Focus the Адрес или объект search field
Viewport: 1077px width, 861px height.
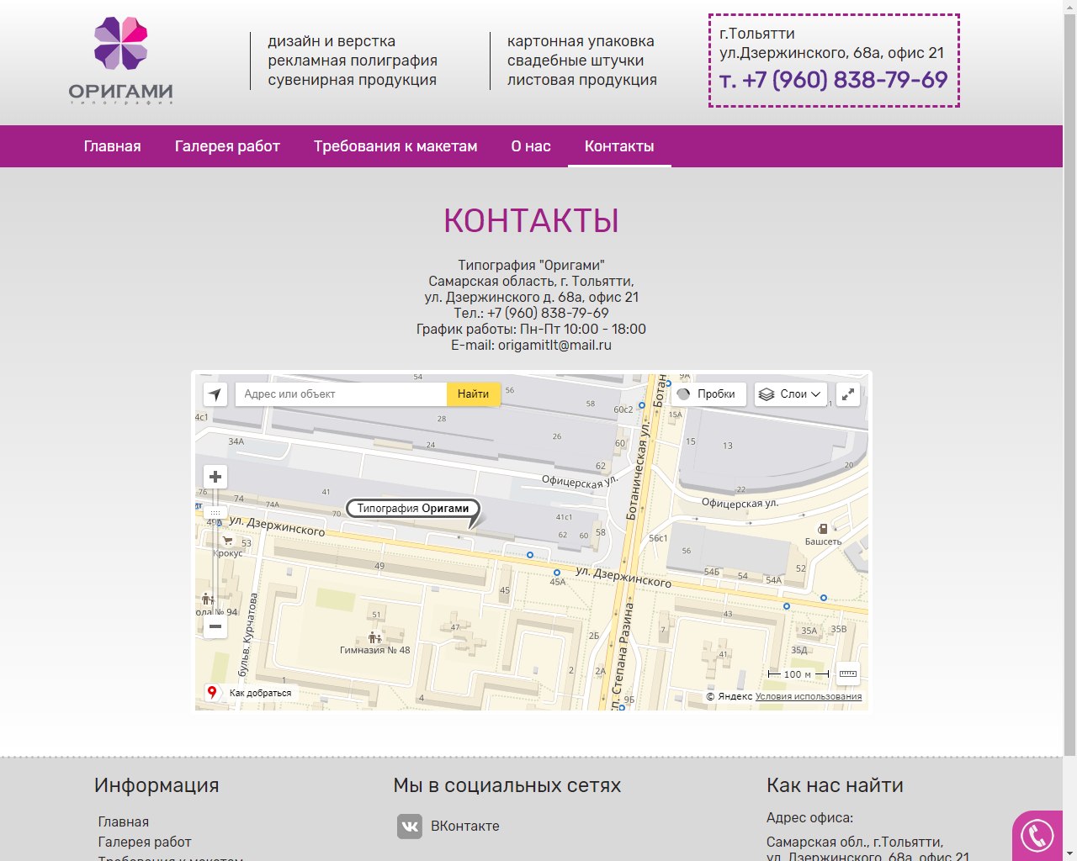click(x=341, y=394)
